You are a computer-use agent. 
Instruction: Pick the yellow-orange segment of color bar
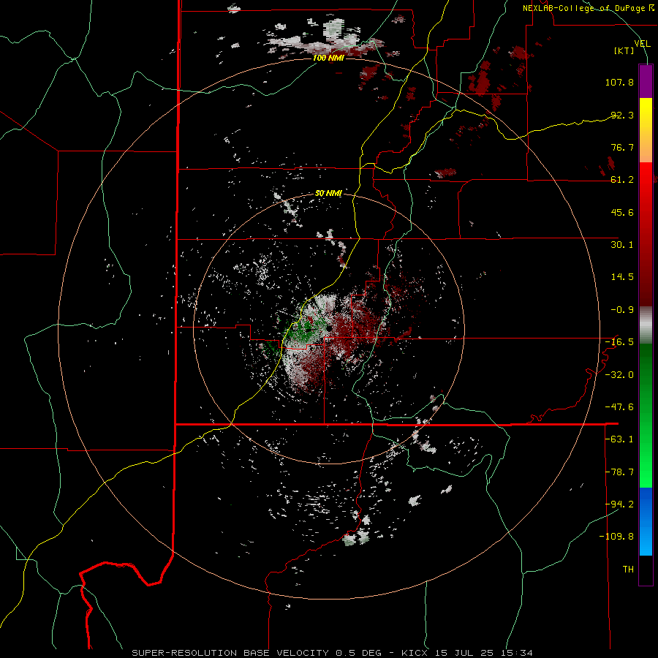646,130
